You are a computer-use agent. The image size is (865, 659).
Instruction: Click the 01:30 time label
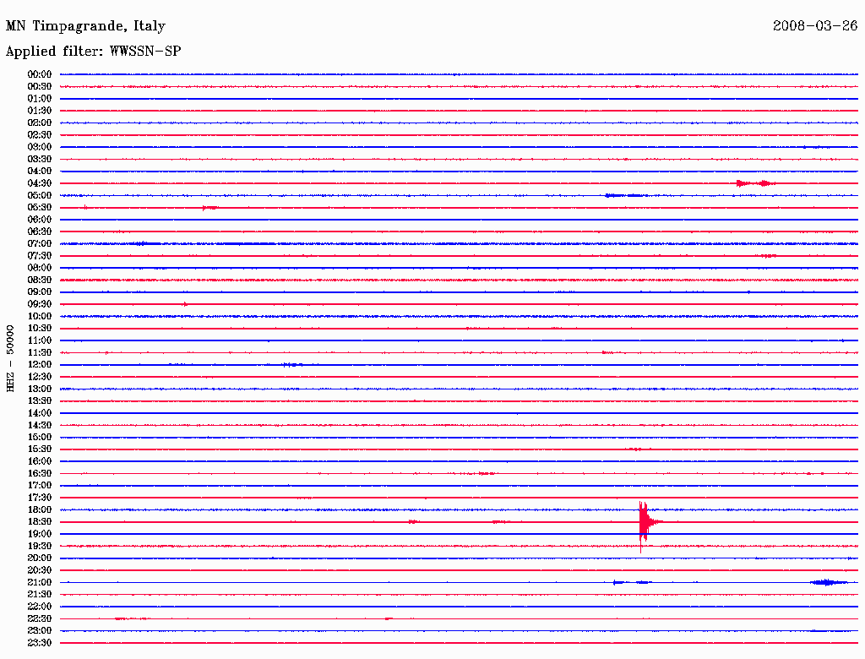coord(40,111)
